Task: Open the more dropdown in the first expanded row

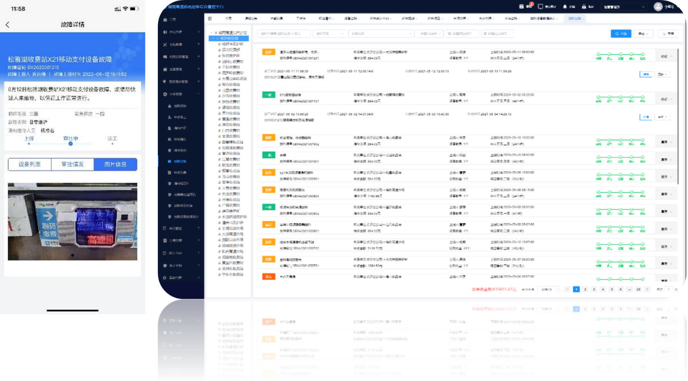Action: 662,74
